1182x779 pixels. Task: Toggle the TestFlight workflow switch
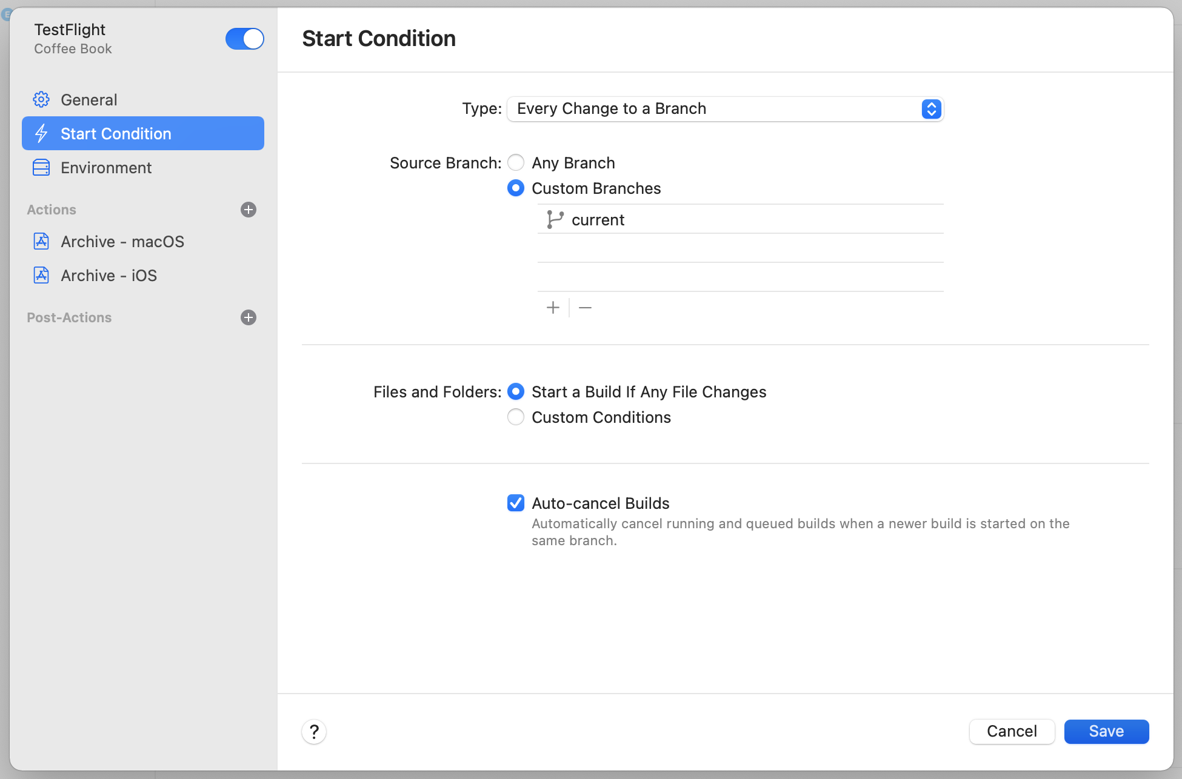tap(245, 39)
